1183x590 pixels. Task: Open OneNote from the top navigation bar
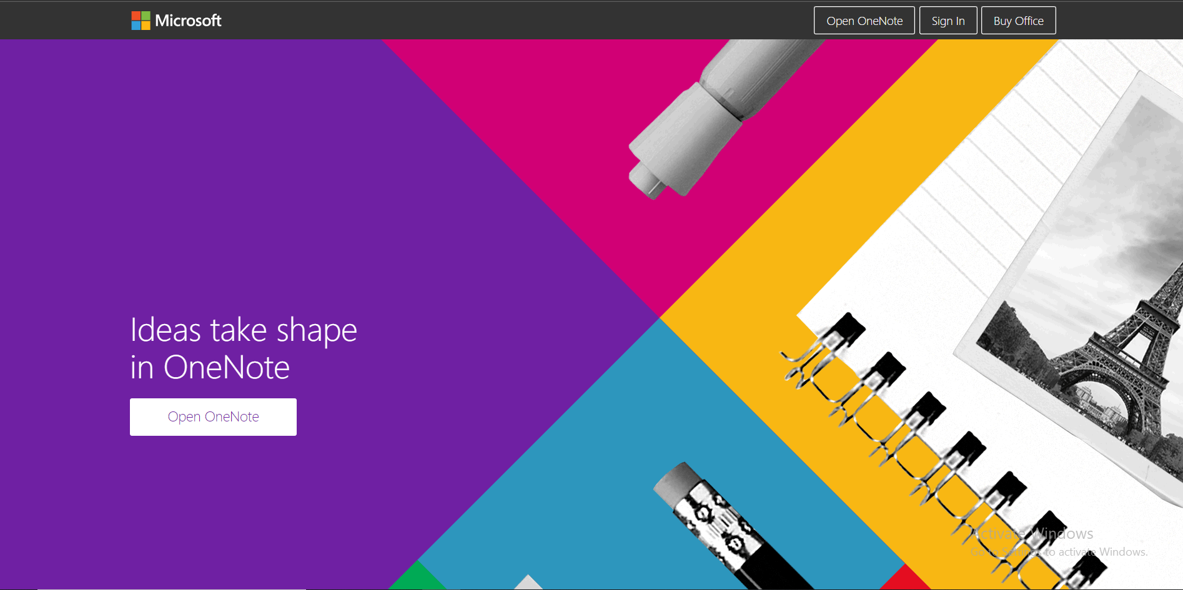[864, 21]
